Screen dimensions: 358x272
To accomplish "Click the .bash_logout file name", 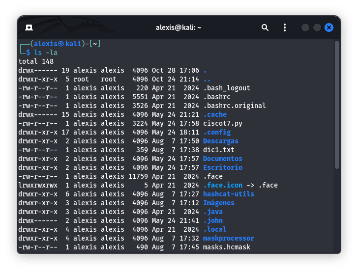I will [x=227, y=88].
